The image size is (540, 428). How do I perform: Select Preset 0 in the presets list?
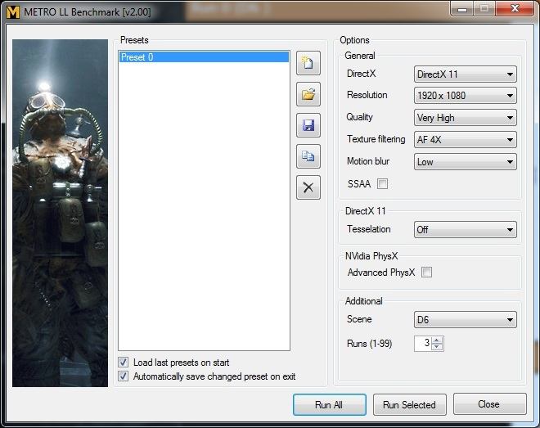tap(204, 56)
